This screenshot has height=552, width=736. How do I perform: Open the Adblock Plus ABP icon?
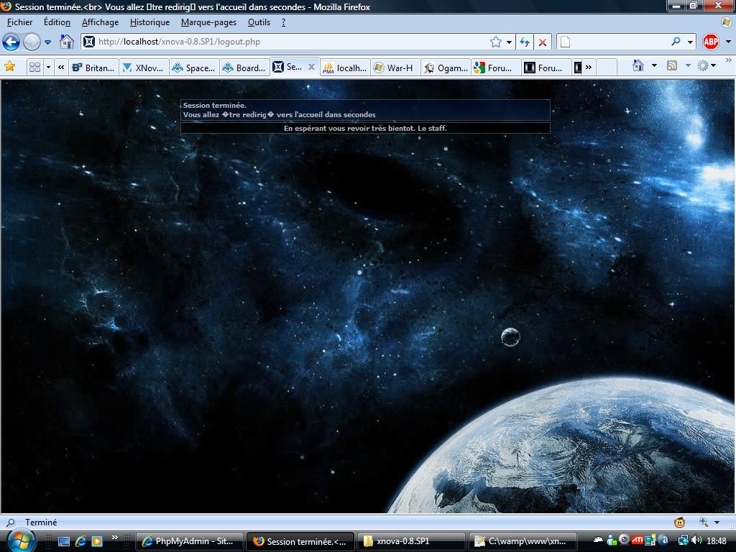coord(711,42)
